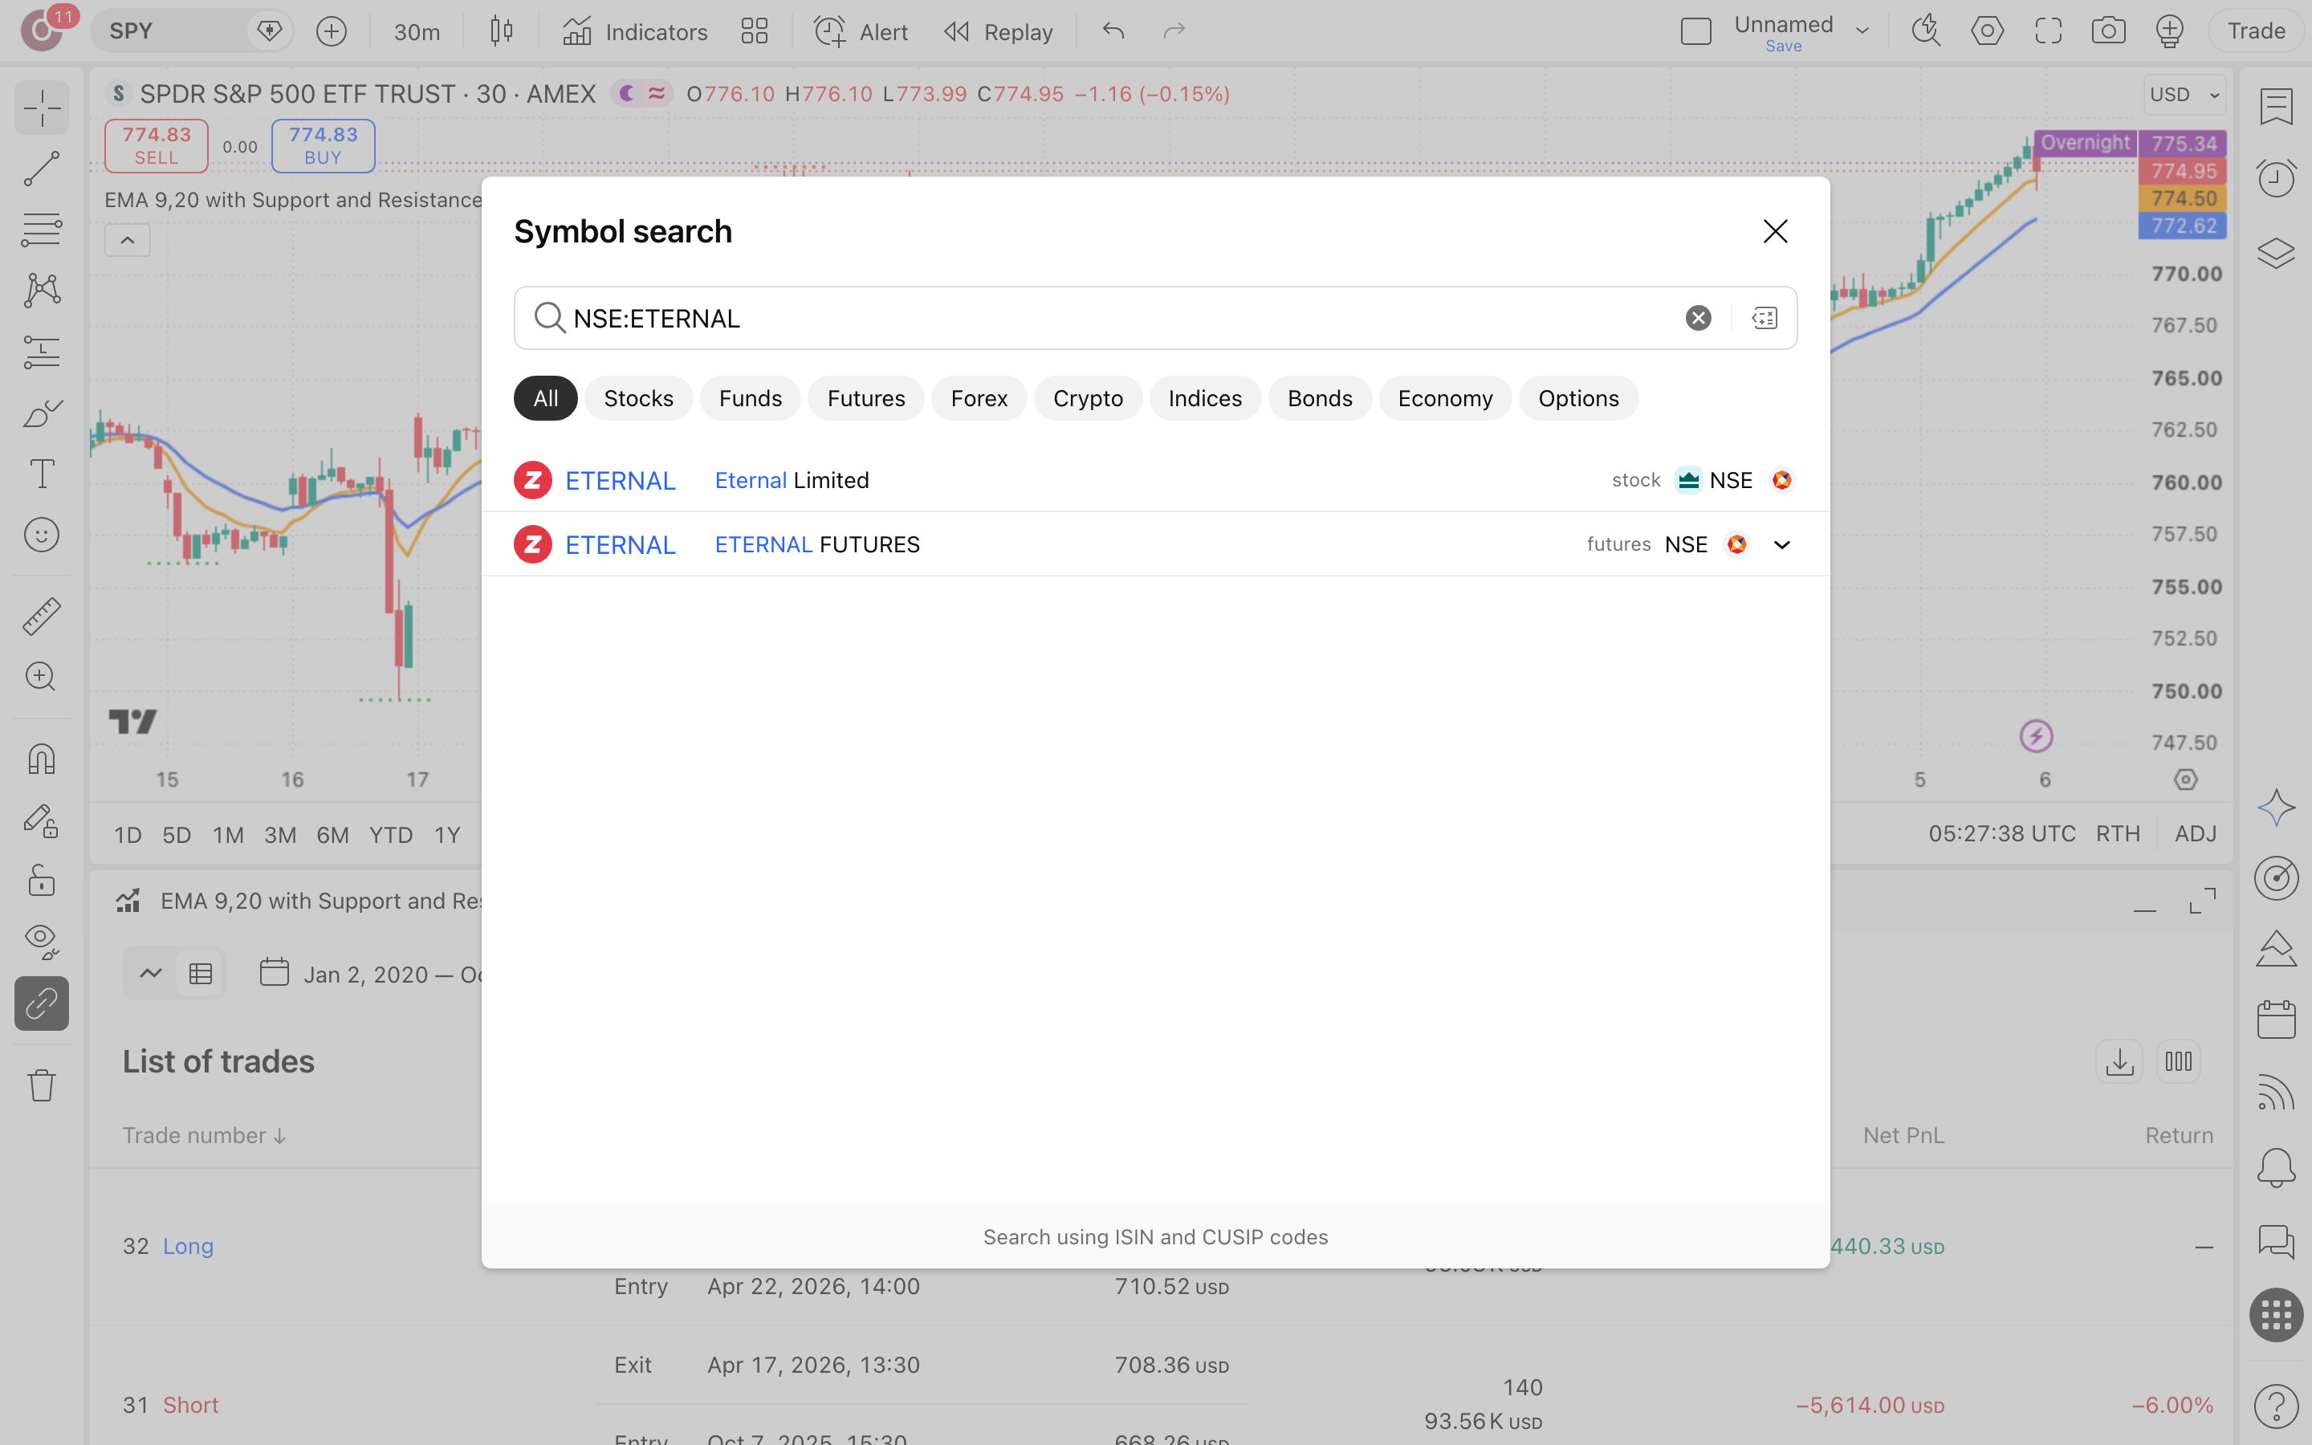The width and height of the screenshot is (2312, 1445).
Task: Collapse the indicator legend chevron
Action: click(x=127, y=241)
